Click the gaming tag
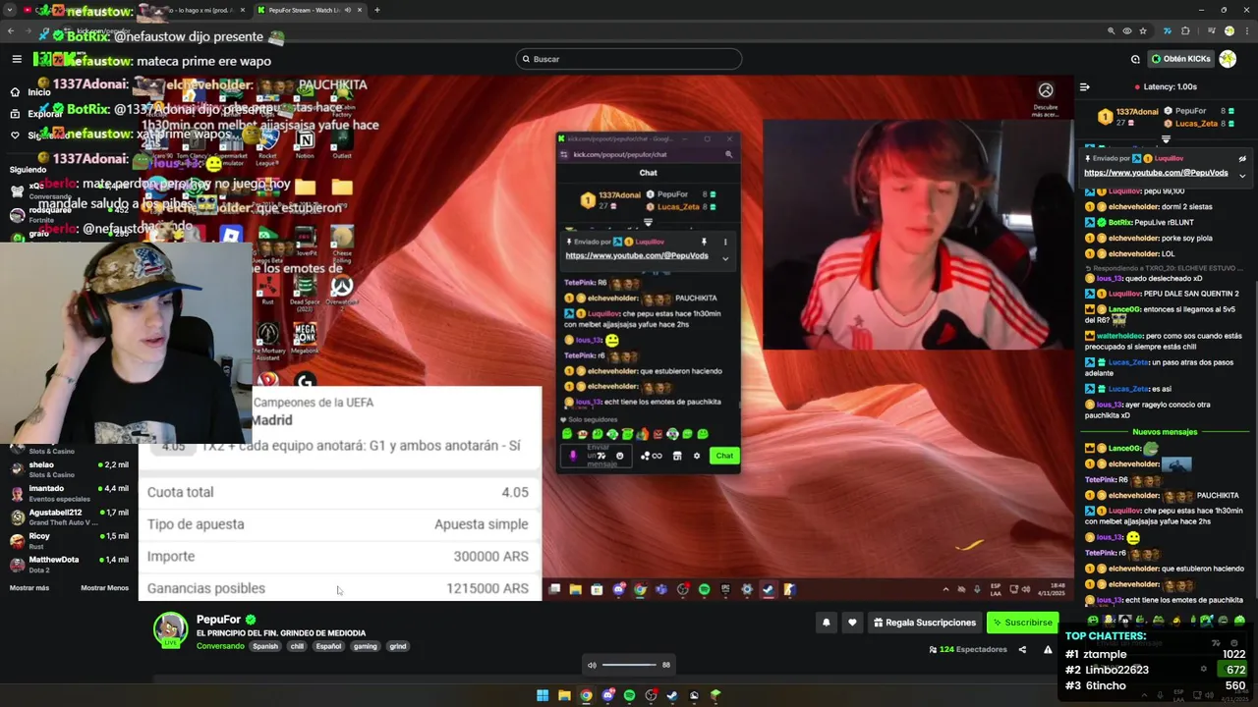 [366, 646]
